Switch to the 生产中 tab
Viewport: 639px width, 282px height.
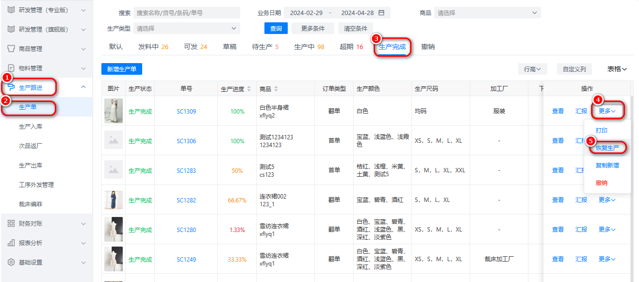point(309,47)
